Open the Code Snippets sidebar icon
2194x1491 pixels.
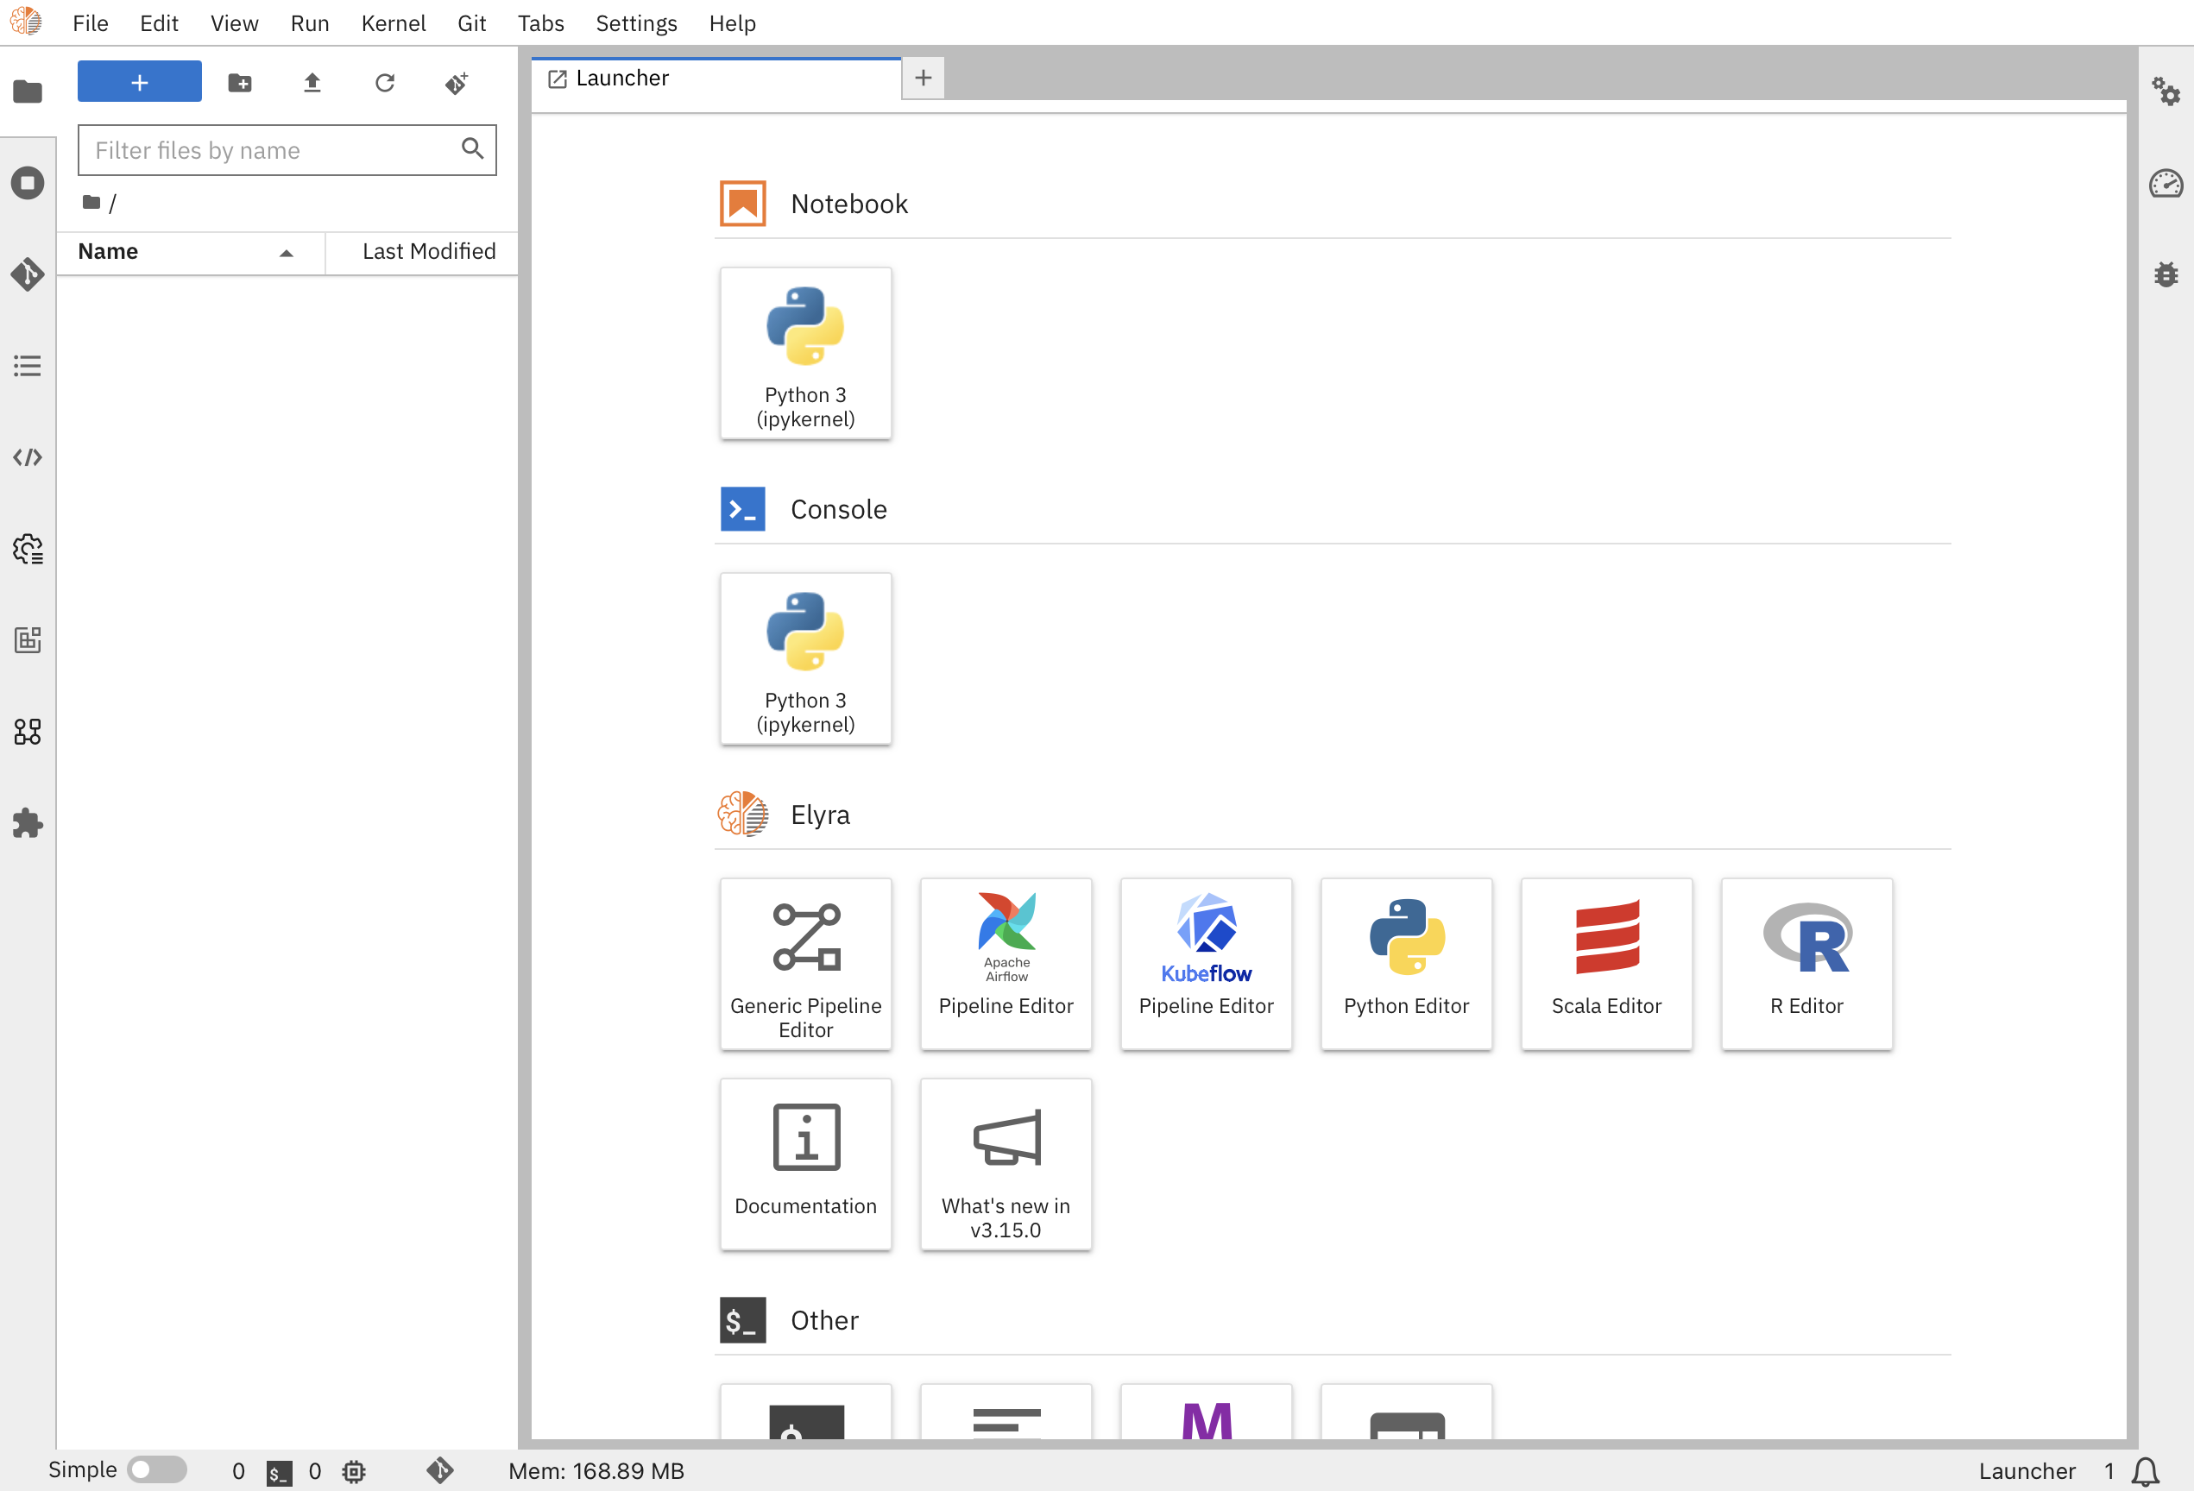[x=28, y=457]
